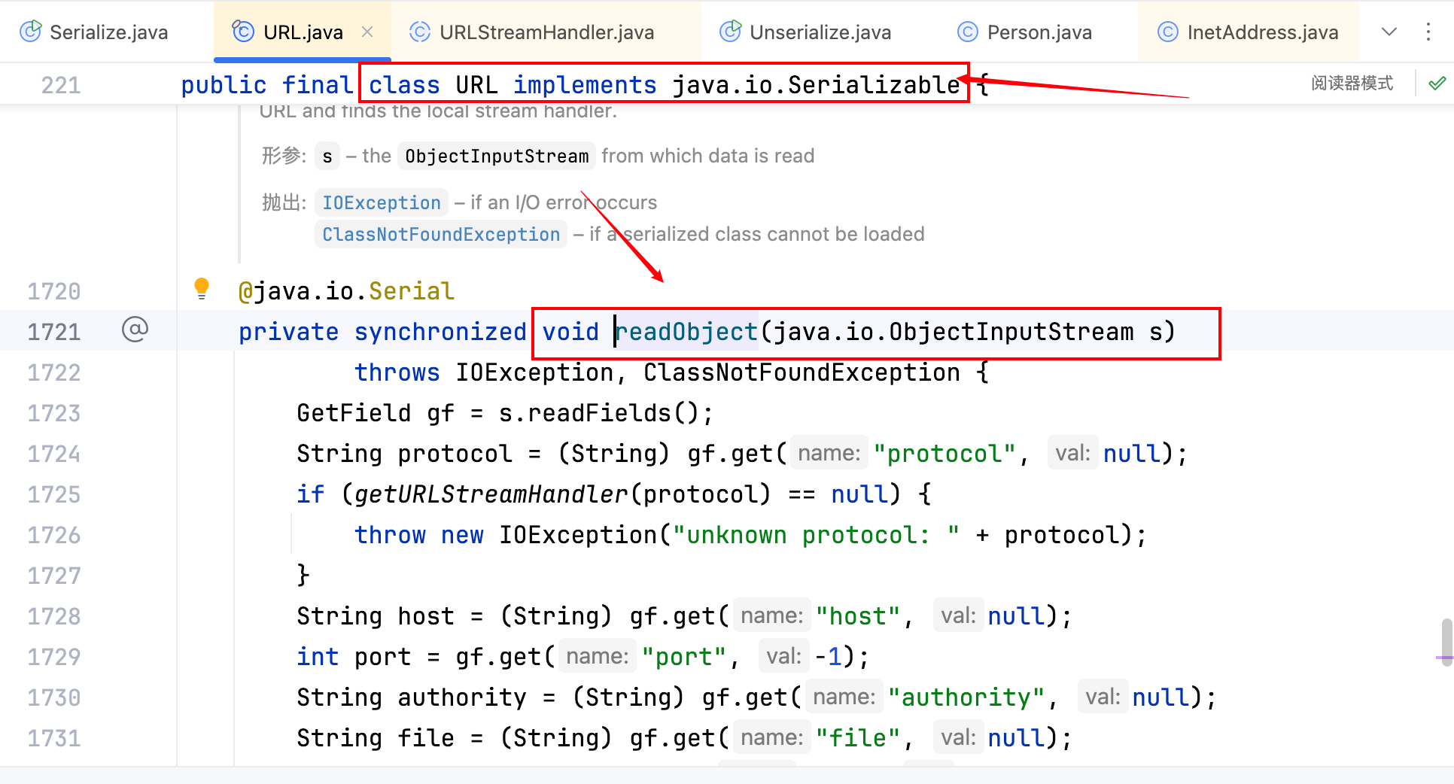
Task: Open the ClassNotFoundException doc link
Action: 441,234
